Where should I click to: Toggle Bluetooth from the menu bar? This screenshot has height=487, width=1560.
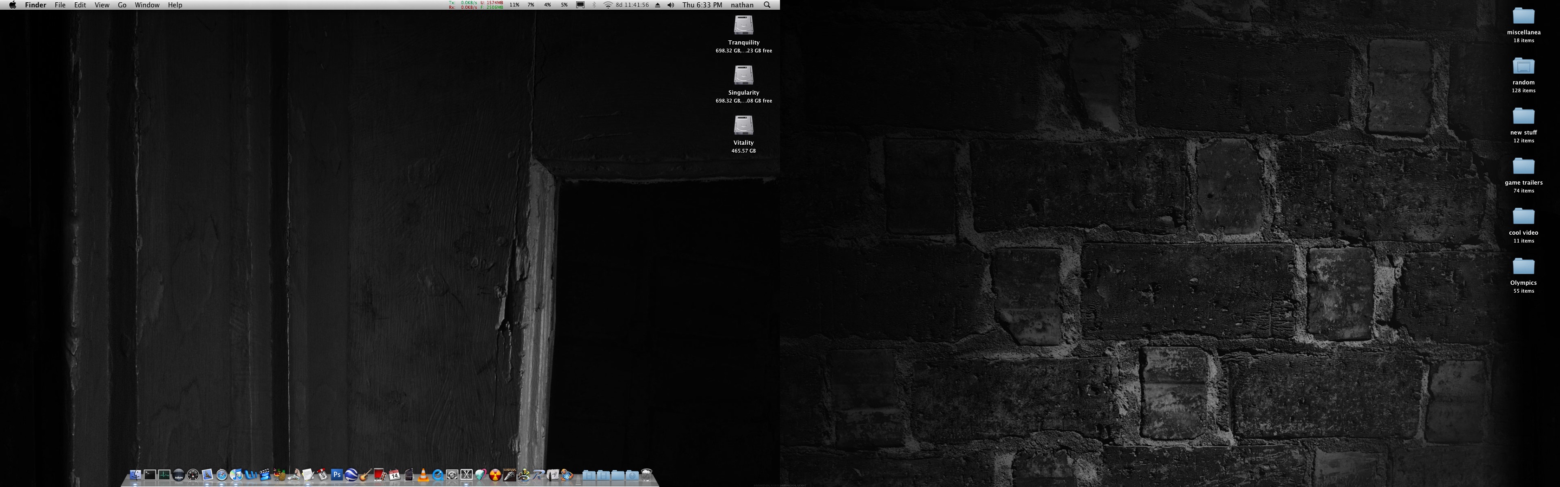[594, 5]
